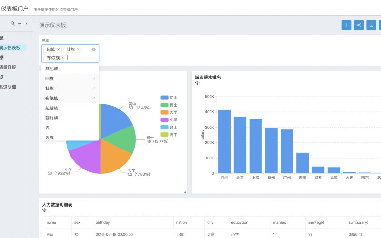Click the plus icon in sidebar header
Image resolution: width=381 pixels, height=238 pixels.
click(20, 23)
